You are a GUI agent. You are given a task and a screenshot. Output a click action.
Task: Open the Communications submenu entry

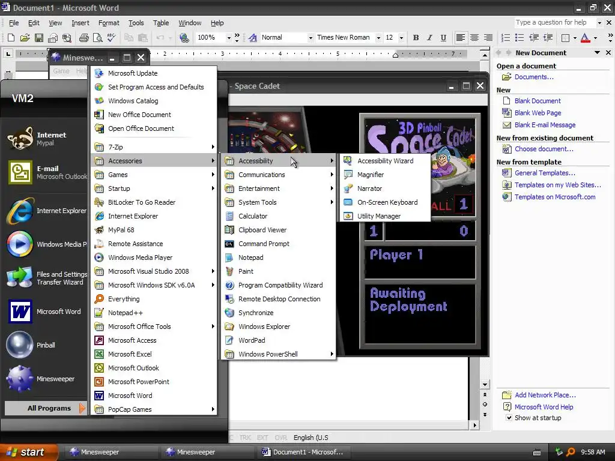[x=279, y=175]
